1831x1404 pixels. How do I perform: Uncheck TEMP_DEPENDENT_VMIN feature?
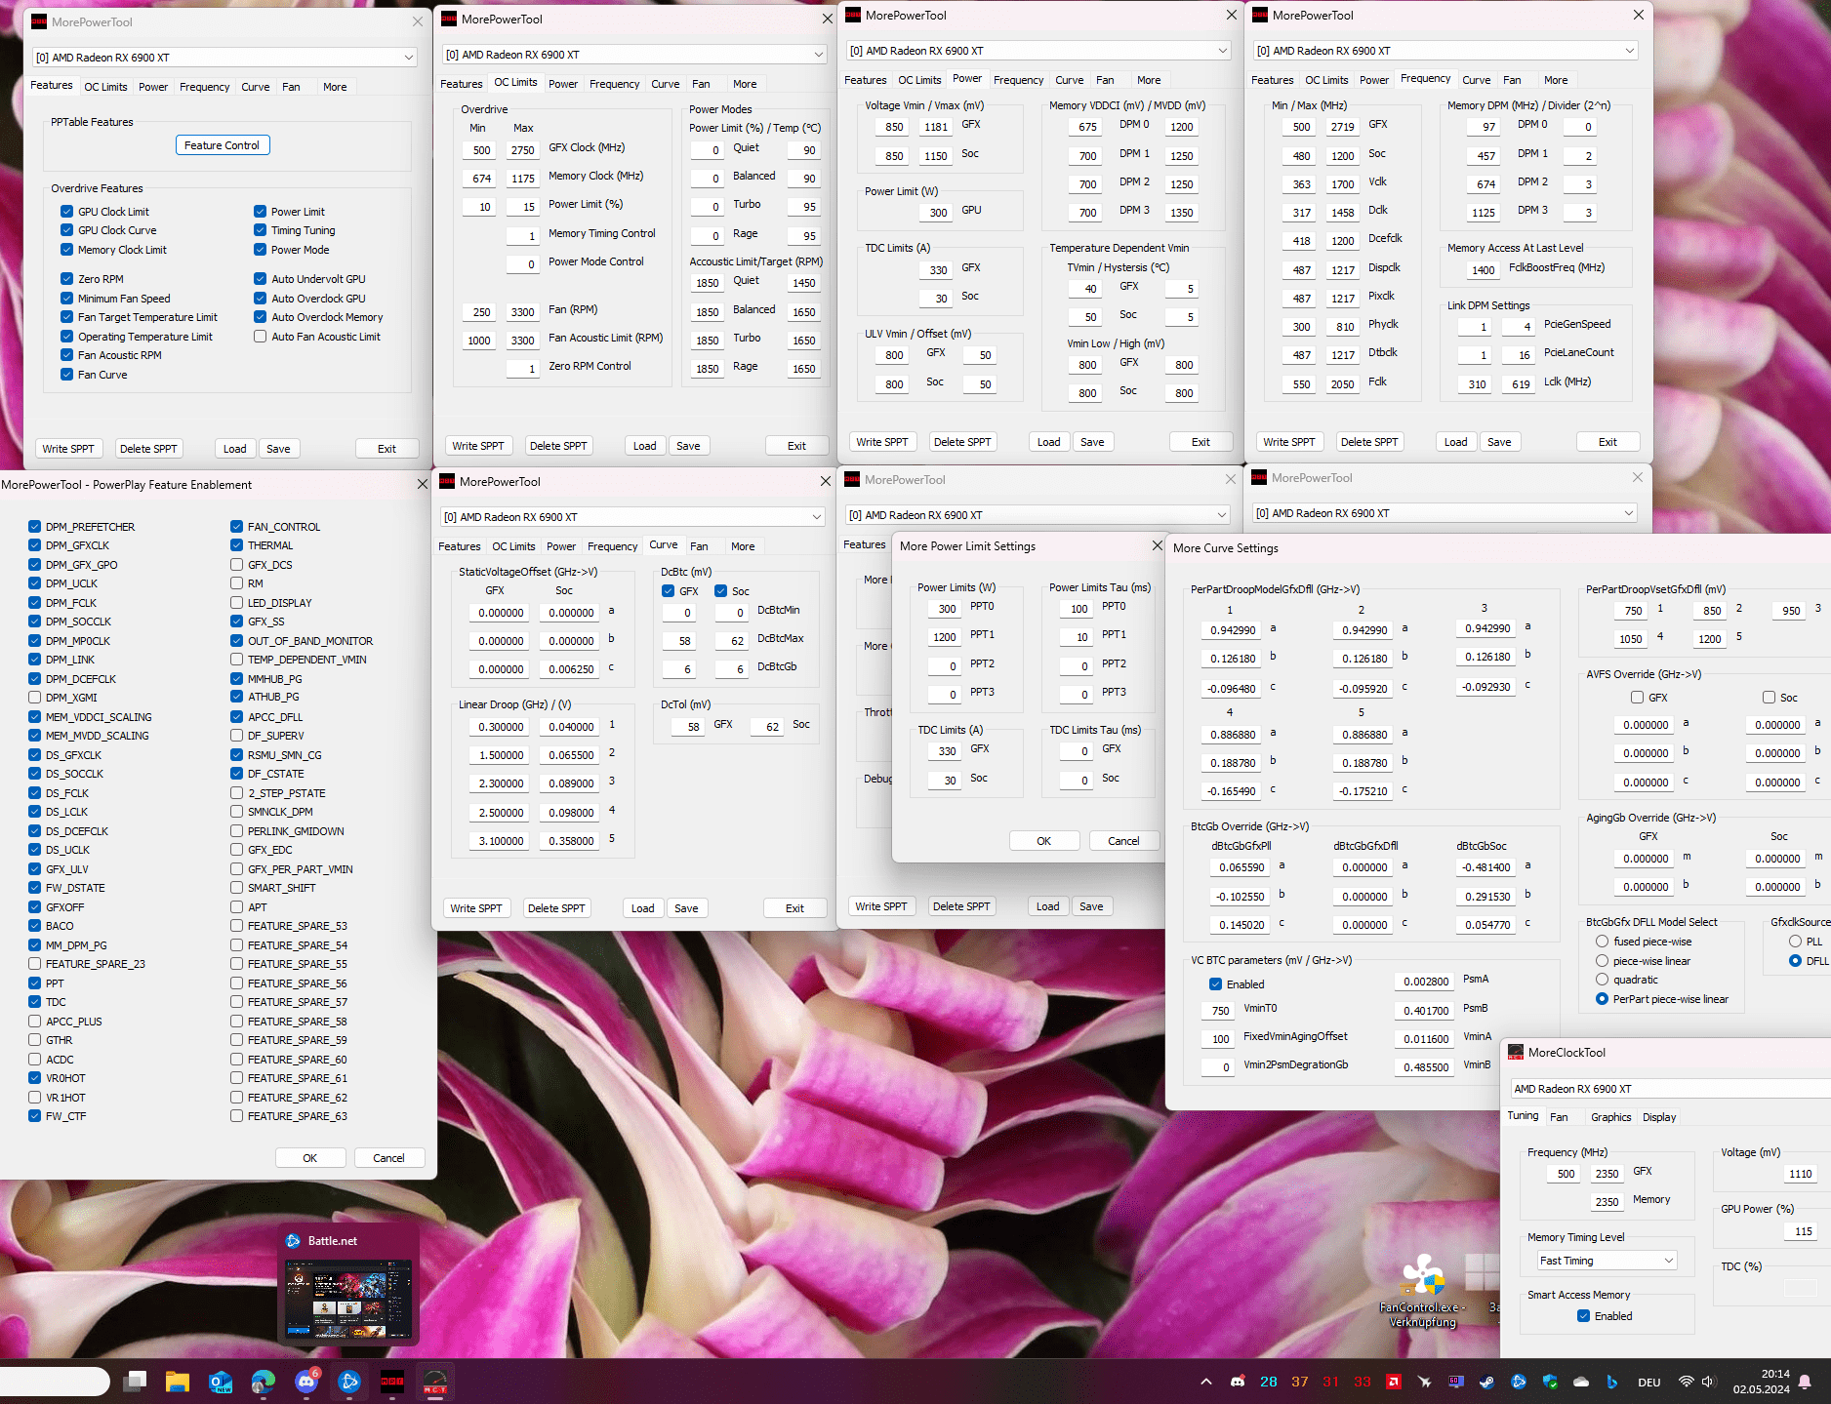click(236, 660)
